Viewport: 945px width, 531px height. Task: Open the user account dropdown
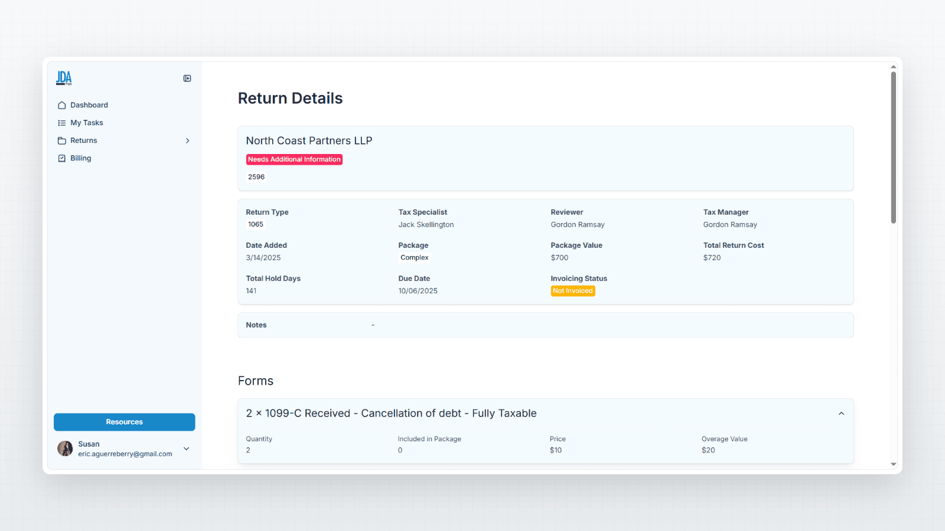[186, 448]
